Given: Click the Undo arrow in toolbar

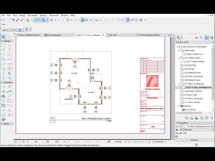Looking at the screenshot, I should click(x=4, y=20).
